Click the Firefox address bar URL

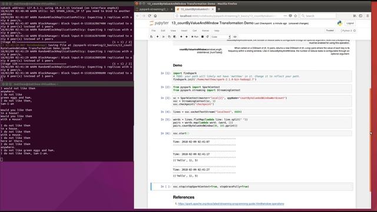227,16
